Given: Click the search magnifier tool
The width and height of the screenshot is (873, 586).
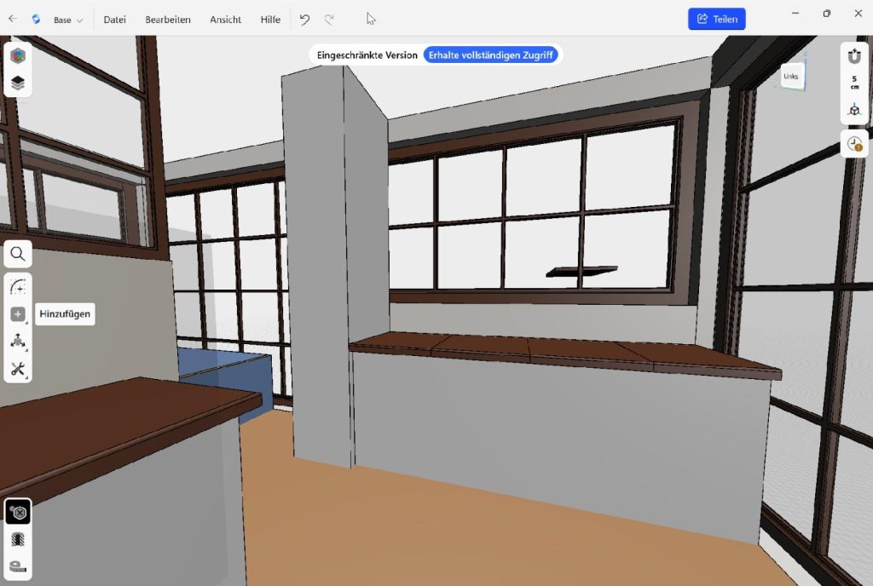Looking at the screenshot, I should pyautogui.click(x=18, y=254).
